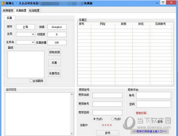Click the 采集数量 field showing 100

[57, 42]
